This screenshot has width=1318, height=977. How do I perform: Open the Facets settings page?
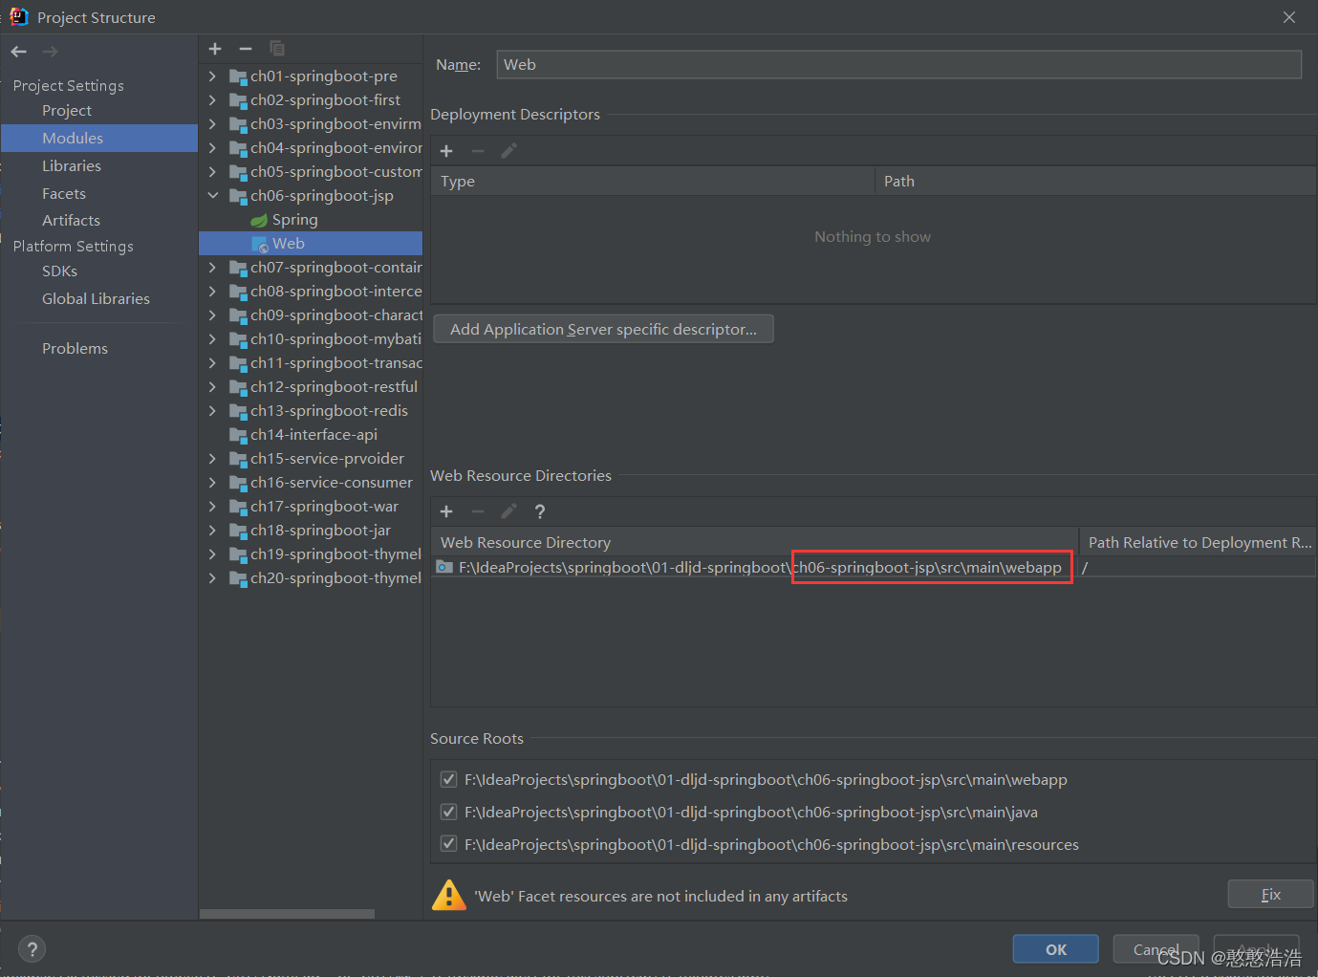(64, 193)
